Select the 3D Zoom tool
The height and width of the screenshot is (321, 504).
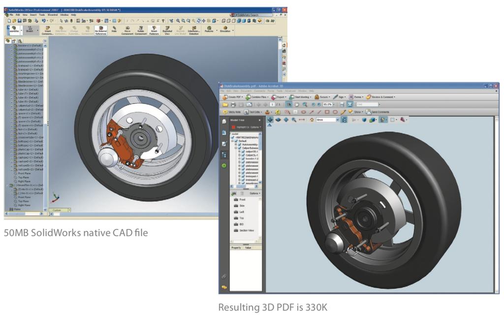pyautogui.click(x=294, y=120)
